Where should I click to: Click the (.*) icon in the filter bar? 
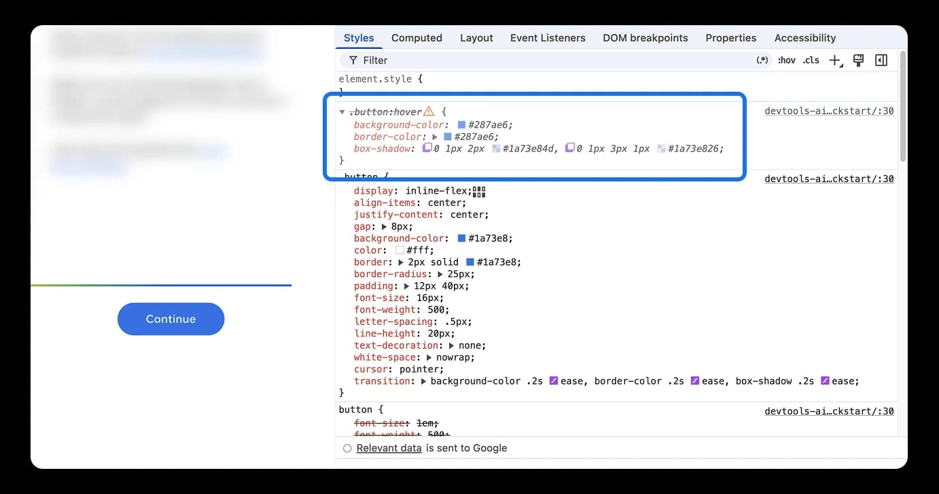[762, 60]
